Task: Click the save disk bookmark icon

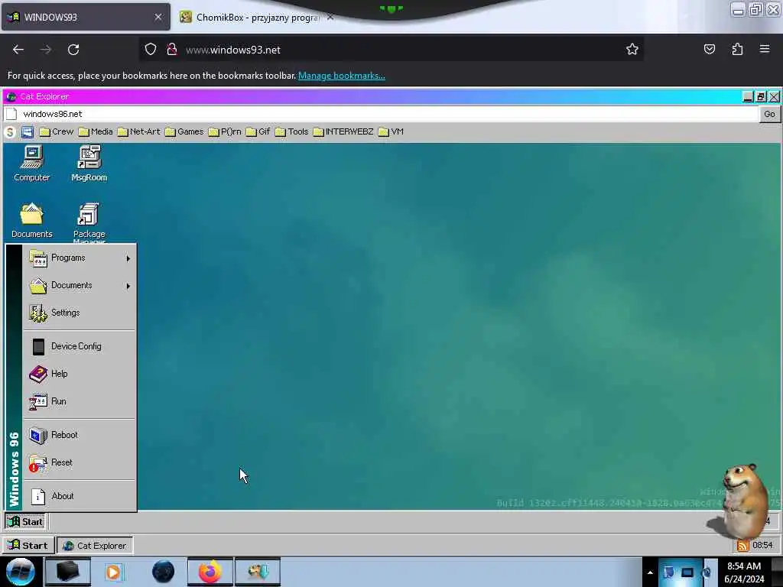Action: tap(27, 131)
